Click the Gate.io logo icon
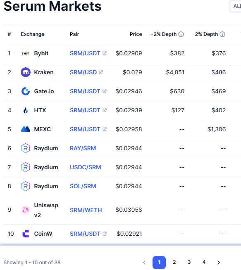 coord(26,91)
